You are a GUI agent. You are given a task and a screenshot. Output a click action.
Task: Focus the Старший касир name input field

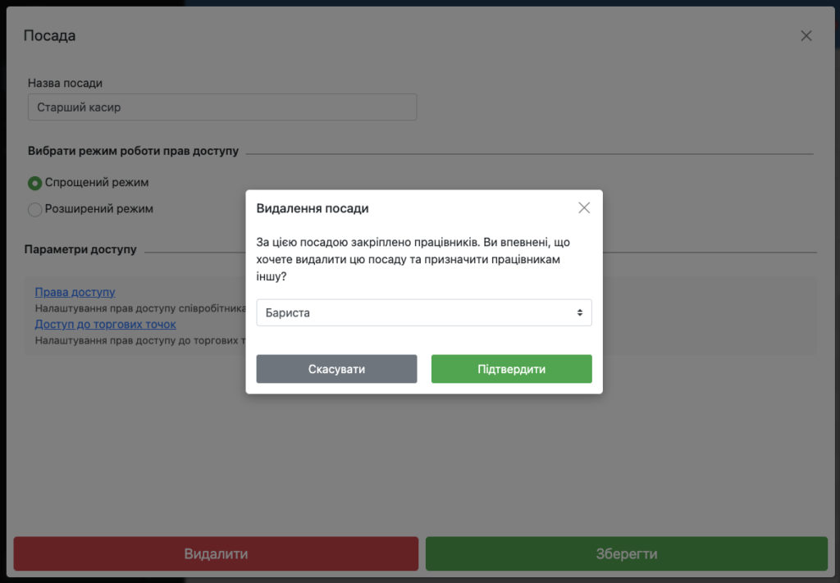pos(221,107)
